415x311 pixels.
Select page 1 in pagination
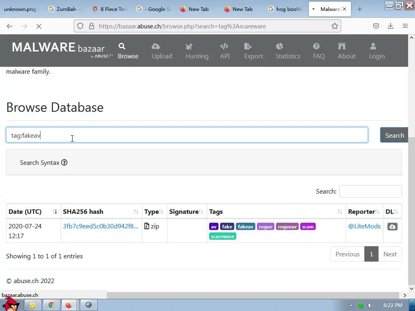(371, 254)
